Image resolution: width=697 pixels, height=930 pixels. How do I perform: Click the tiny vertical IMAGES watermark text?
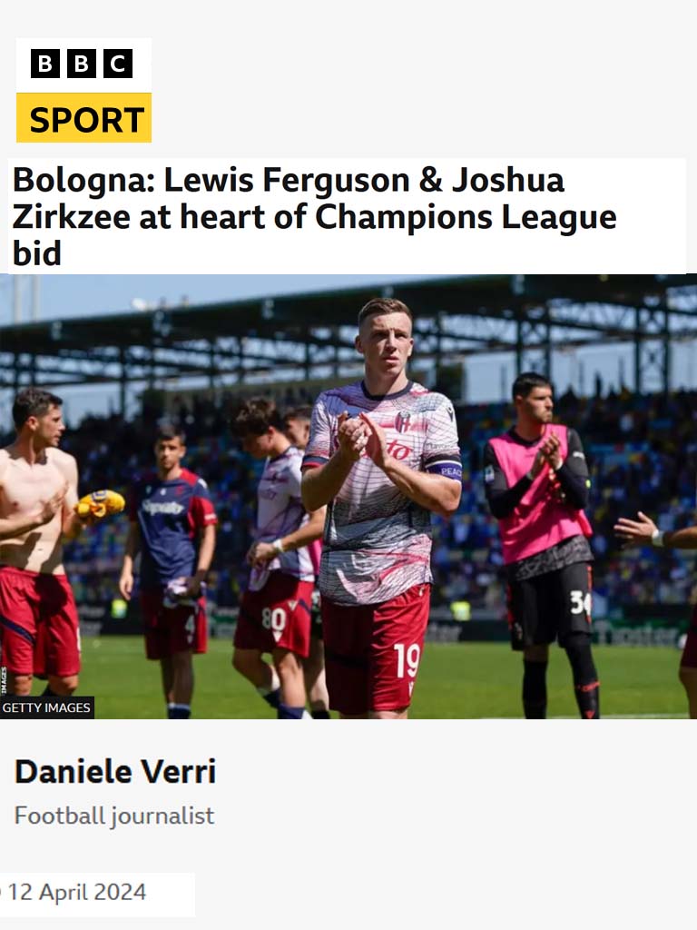pyautogui.click(x=3, y=680)
